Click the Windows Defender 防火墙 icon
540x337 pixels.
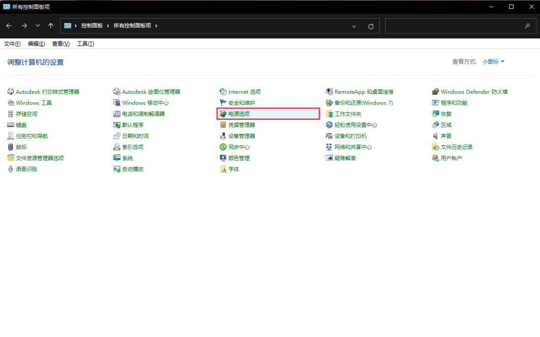coord(436,92)
